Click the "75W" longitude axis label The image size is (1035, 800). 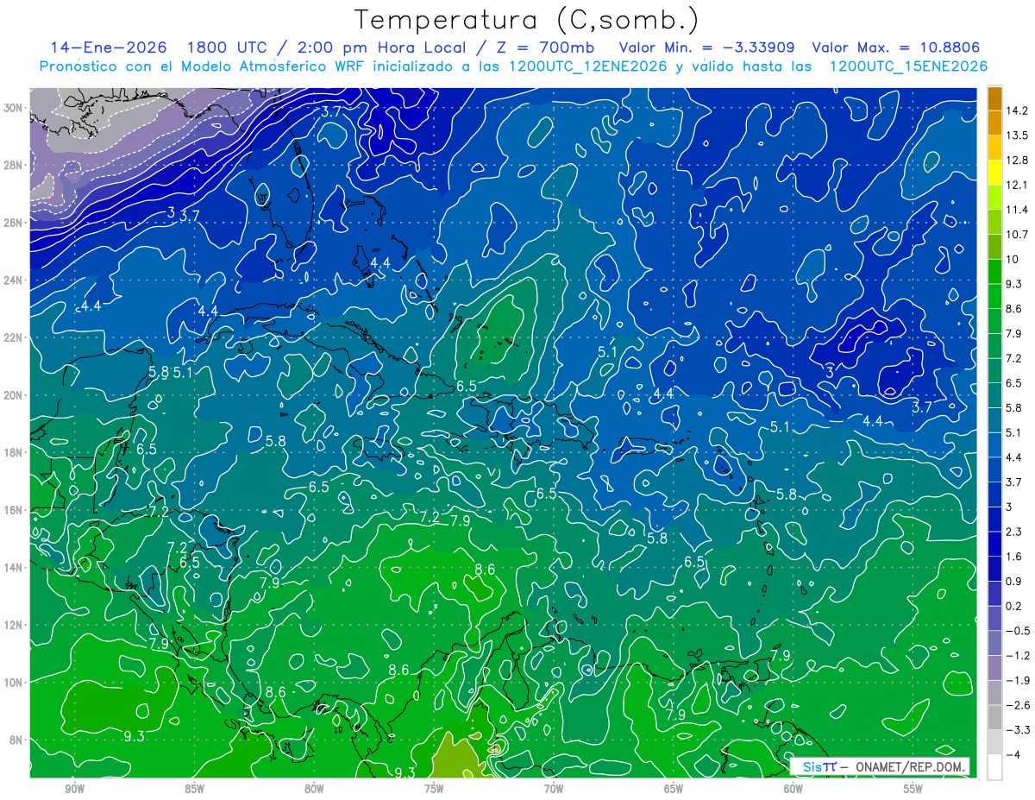click(x=434, y=789)
